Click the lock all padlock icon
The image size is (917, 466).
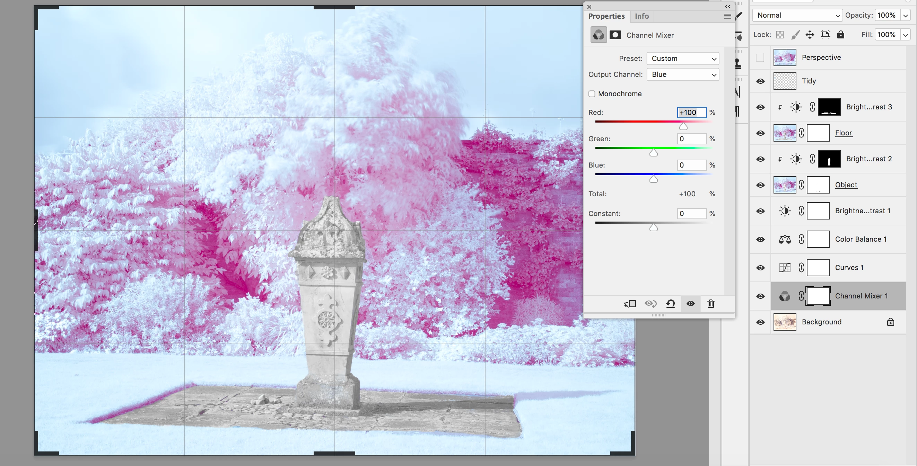[x=840, y=35]
